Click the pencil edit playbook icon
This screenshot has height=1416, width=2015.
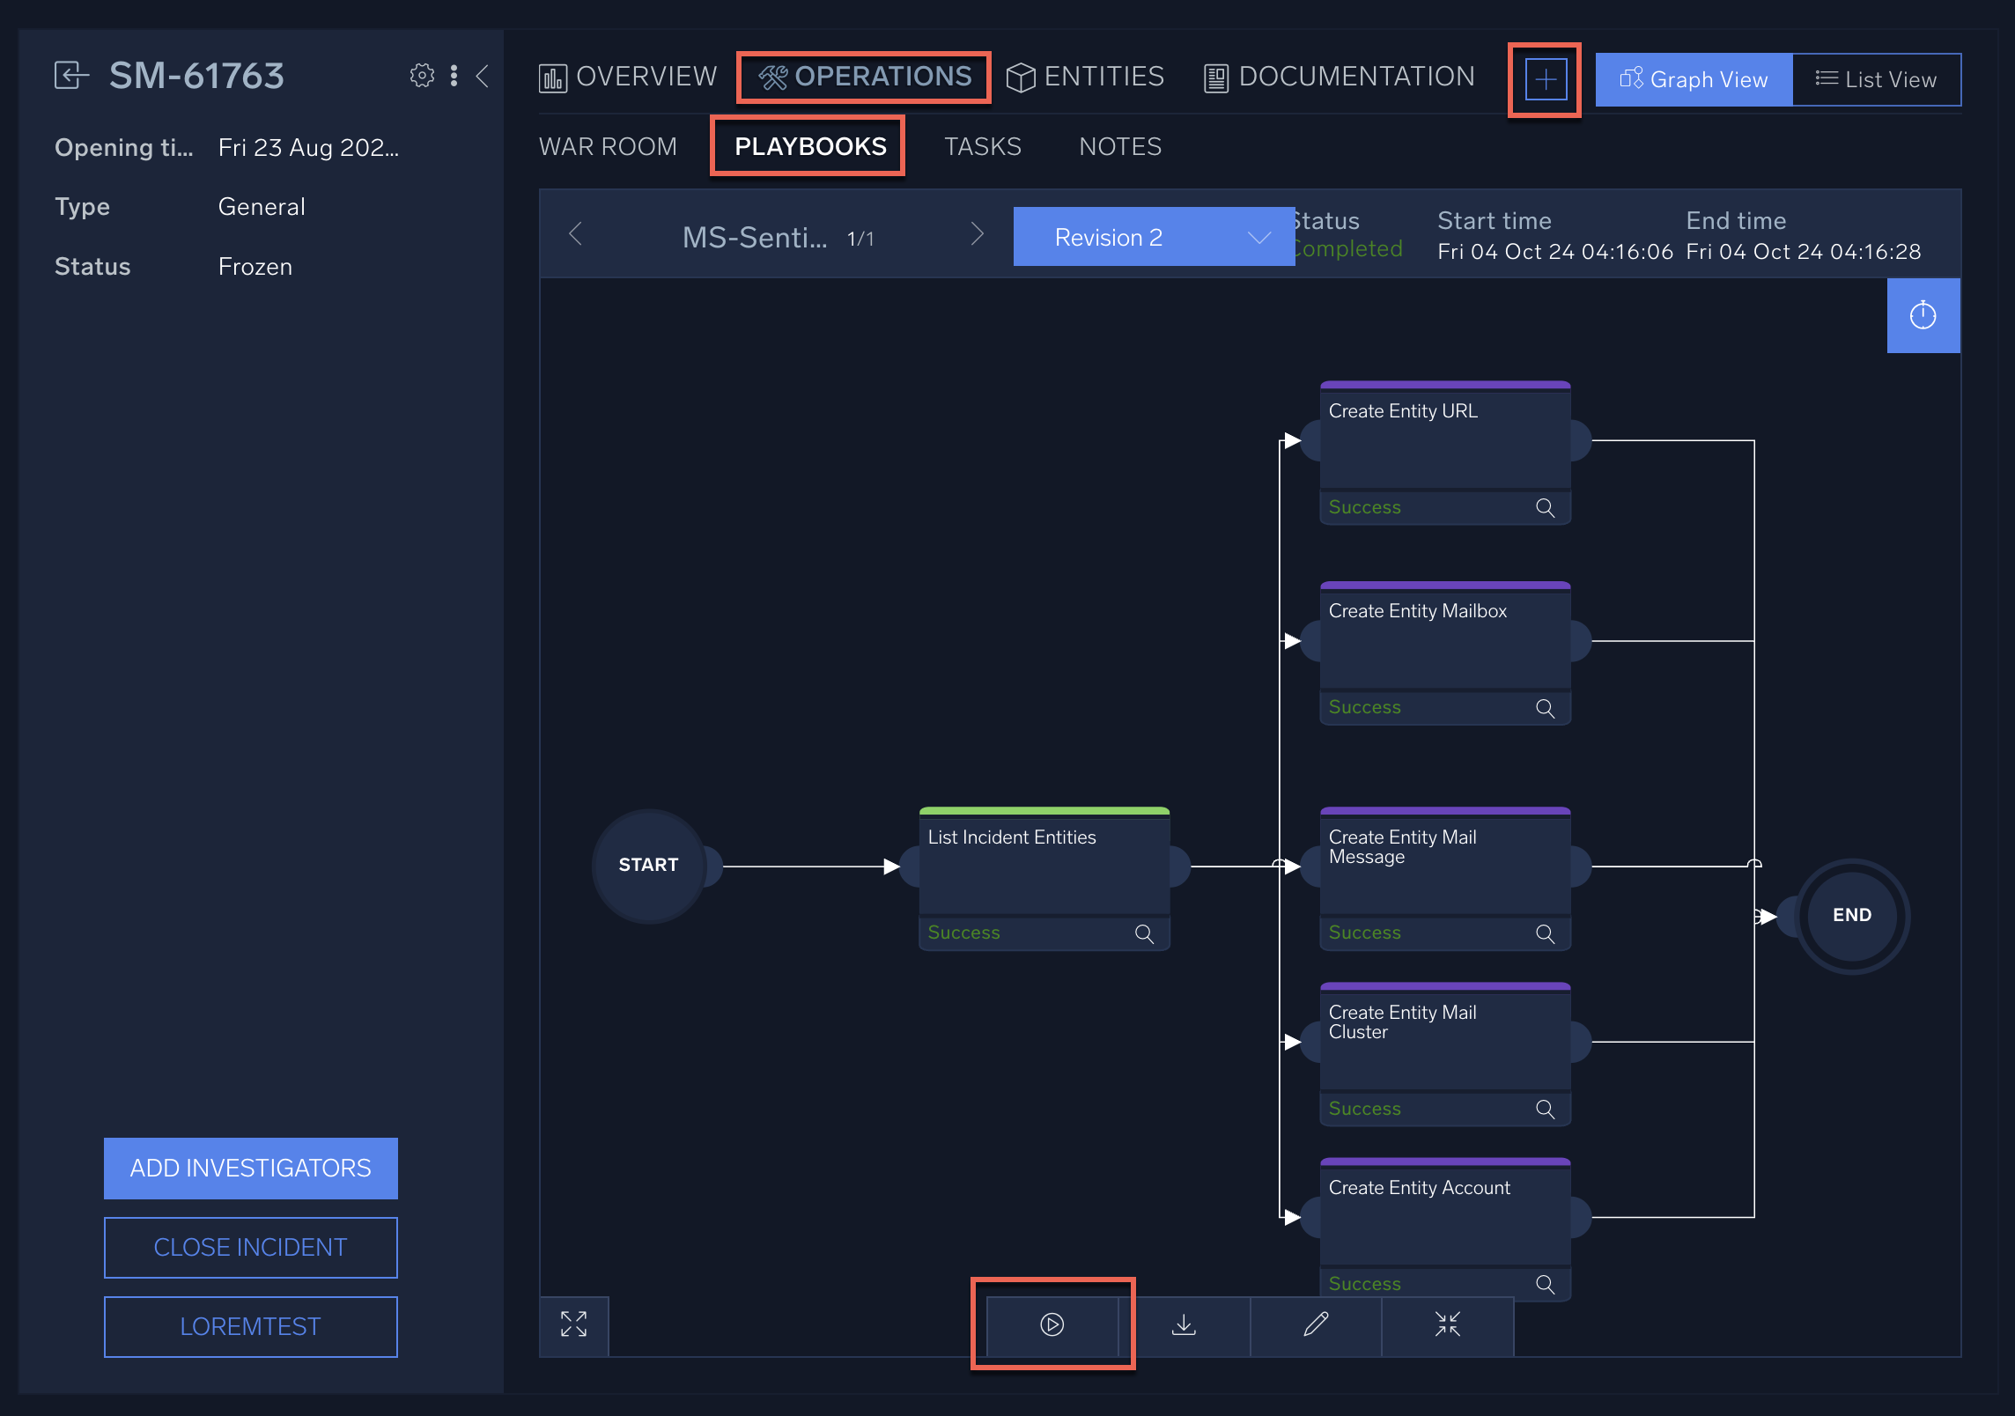click(x=1316, y=1324)
